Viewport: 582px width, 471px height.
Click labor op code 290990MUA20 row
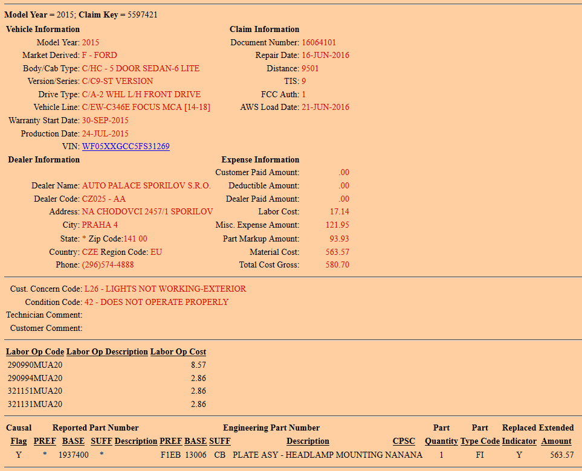tap(35, 365)
